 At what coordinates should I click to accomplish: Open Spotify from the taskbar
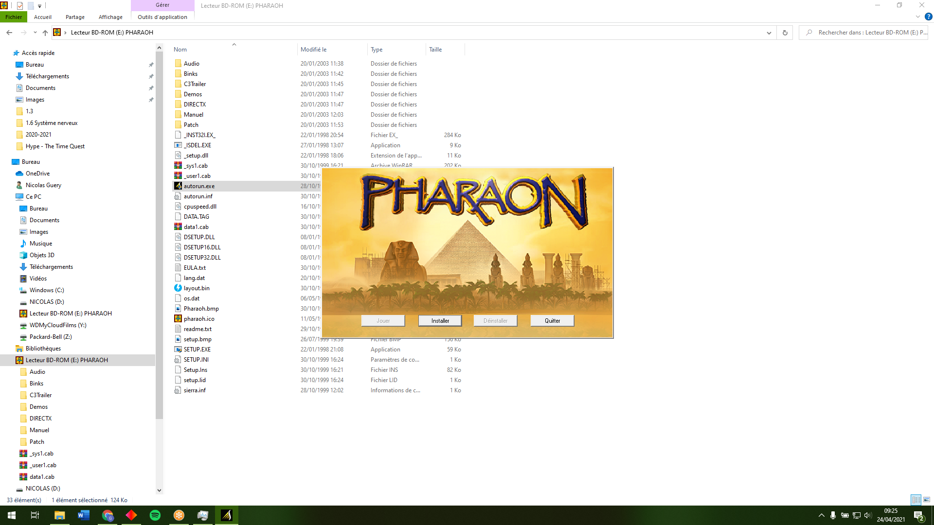(x=155, y=515)
